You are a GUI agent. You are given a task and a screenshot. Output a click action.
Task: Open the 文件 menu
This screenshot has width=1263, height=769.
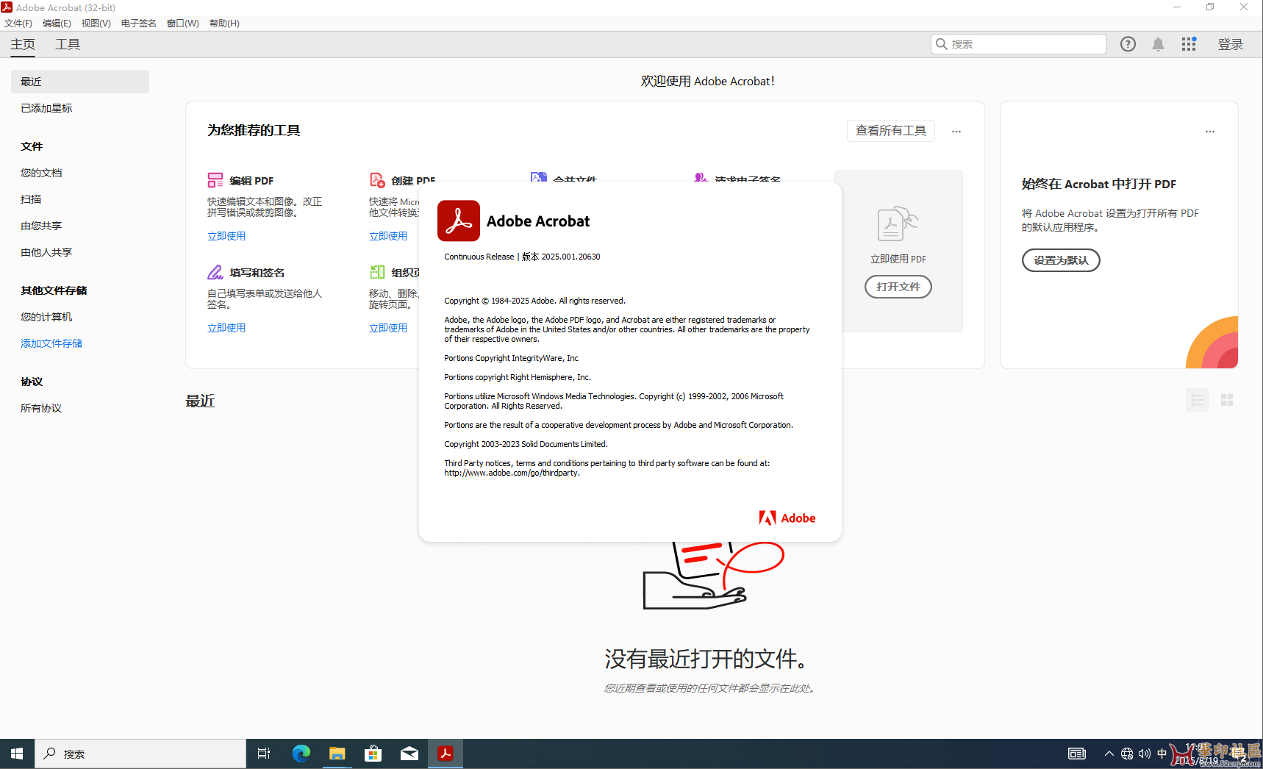(18, 24)
